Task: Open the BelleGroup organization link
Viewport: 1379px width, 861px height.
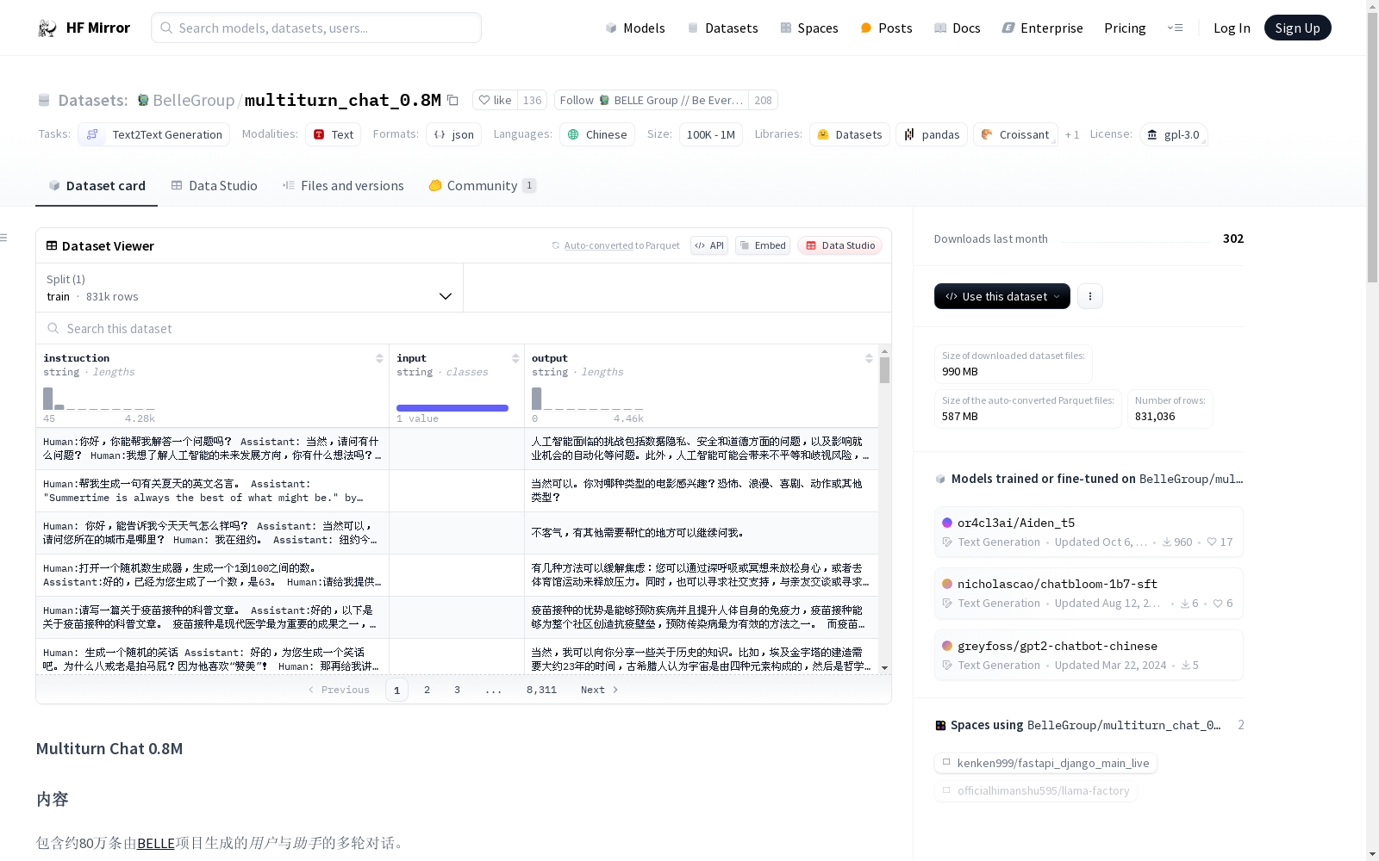Action: pyautogui.click(x=193, y=100)
